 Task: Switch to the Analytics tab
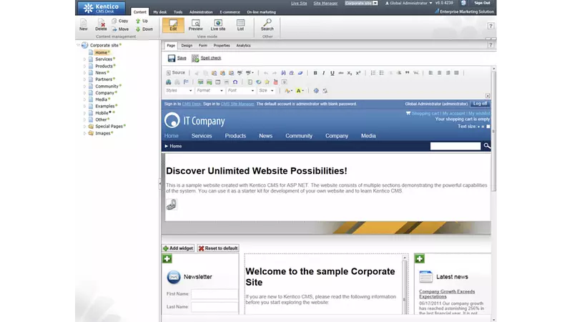click(x=243, y=46)
